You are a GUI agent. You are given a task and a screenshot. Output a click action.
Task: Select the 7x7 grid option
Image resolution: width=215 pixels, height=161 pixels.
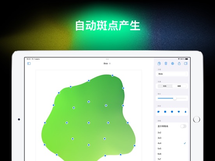172,159
